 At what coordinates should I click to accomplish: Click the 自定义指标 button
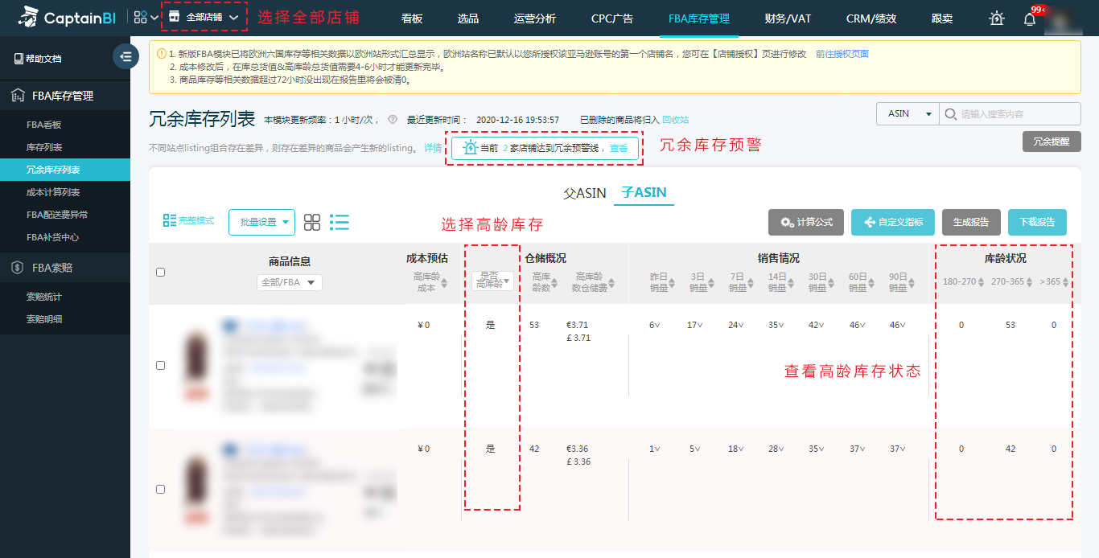(x=893, y=223)
